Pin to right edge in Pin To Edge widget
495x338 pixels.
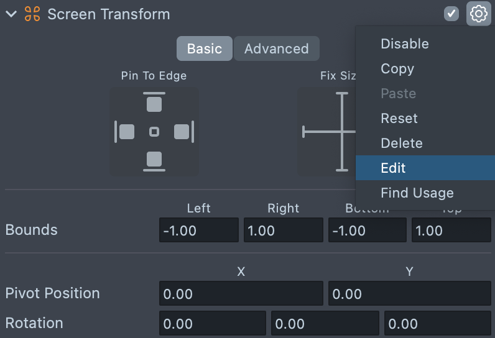[182, 132]
